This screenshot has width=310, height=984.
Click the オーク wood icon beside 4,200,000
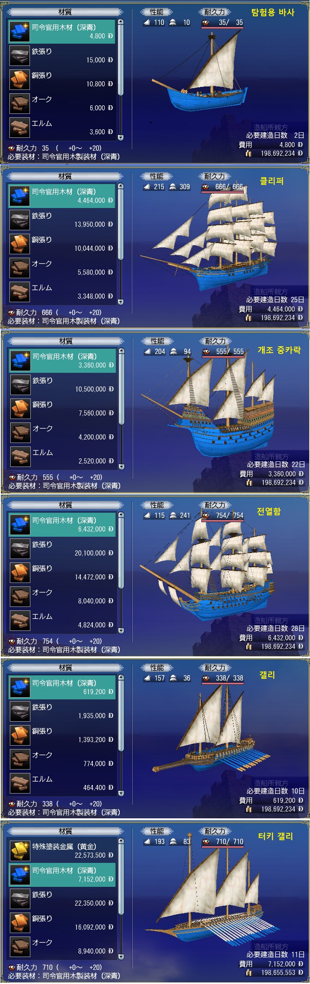point(21,433)
